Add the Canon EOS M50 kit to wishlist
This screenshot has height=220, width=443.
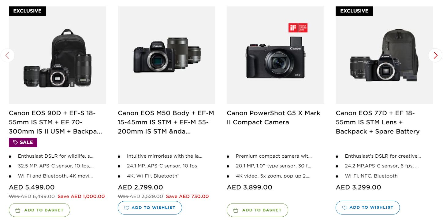pos(150,208)
